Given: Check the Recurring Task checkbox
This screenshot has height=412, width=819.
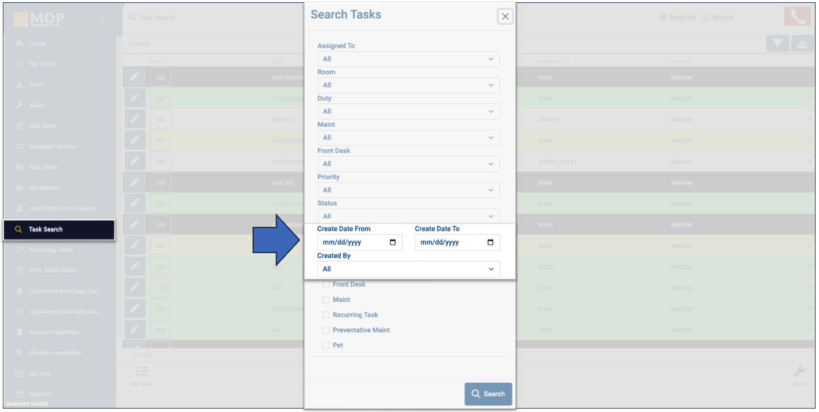Looking at the screenshot, I should click(x=326, y=315).
